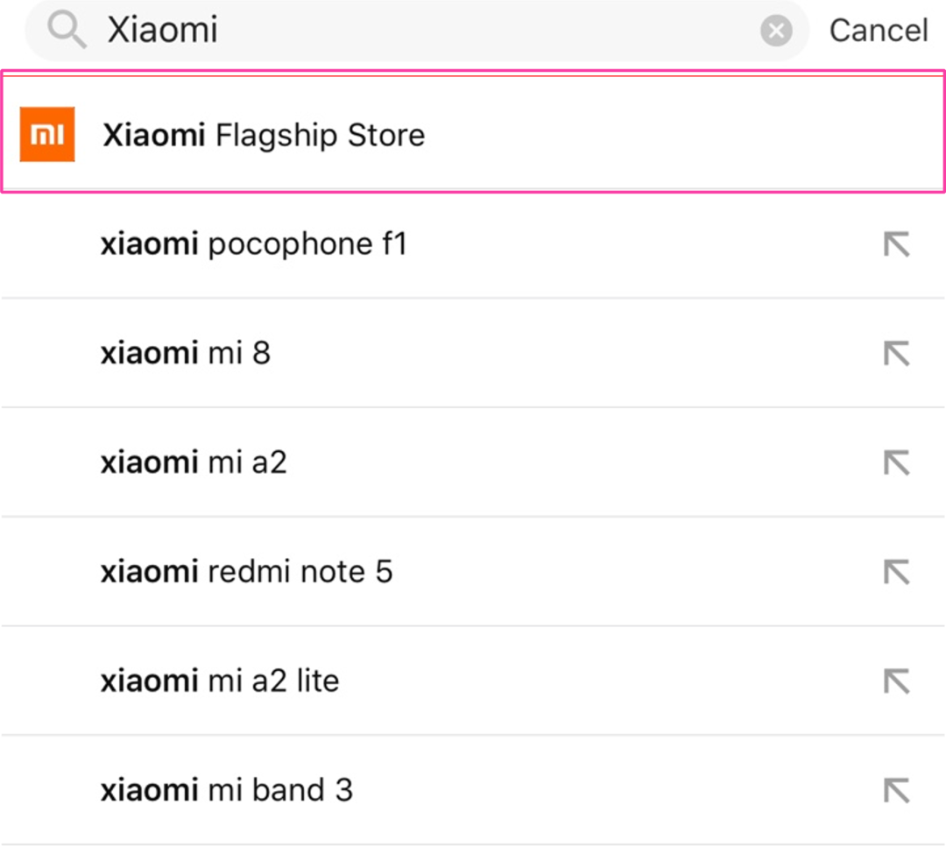The height and width of the screenshot is (847, 946).
Task: Select the xiaomi pocophone f1 suggestion
Action: [254, 244]
